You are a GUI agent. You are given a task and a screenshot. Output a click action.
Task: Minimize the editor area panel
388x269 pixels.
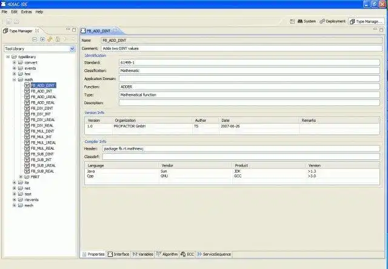click(375, 30)
